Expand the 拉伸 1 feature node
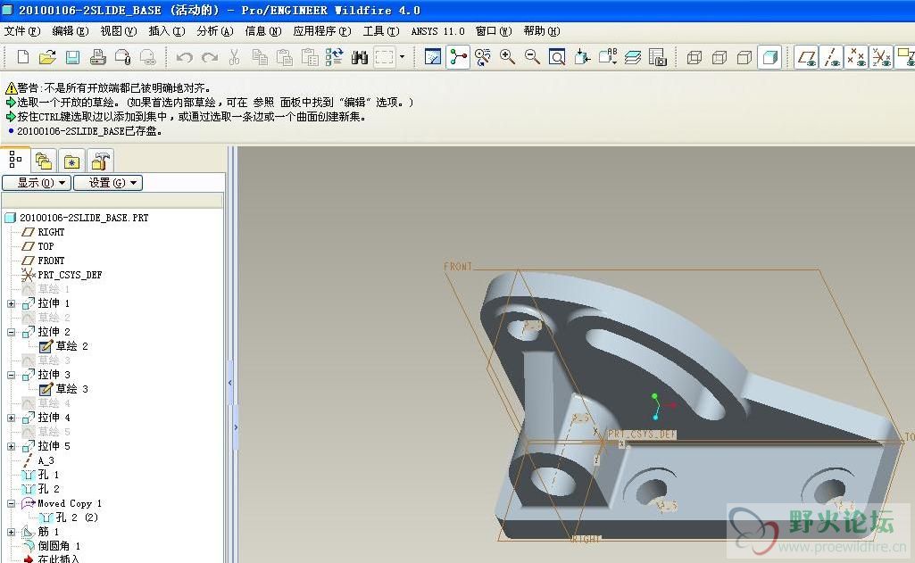Viewport: 915px width, 563px height. click(x=11, y=304)
